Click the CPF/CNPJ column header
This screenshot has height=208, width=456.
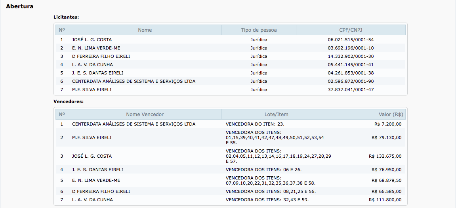(x=351, y=30)
